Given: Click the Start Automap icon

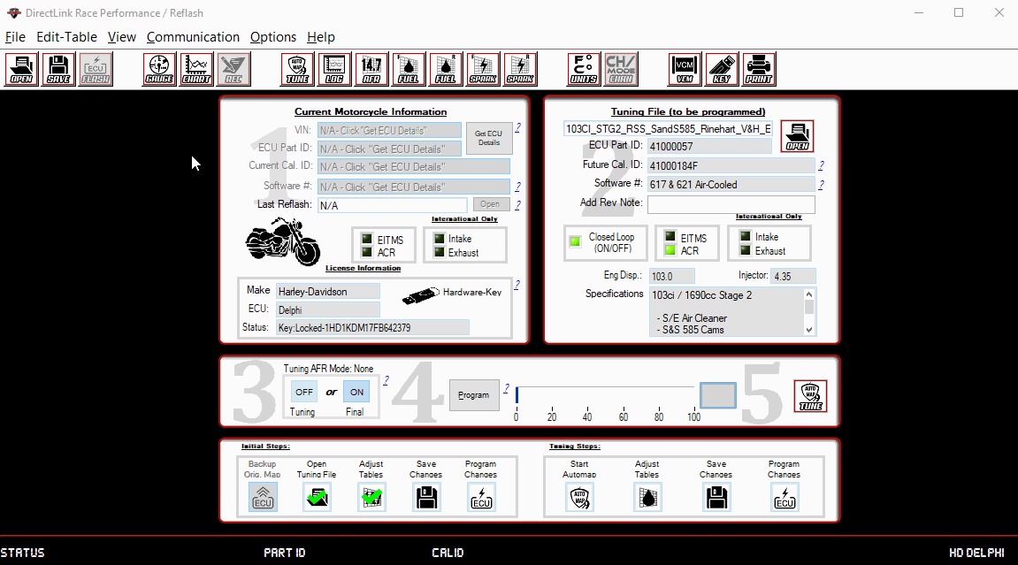Looking at the screenshot, I should click(x=578, y=497).
